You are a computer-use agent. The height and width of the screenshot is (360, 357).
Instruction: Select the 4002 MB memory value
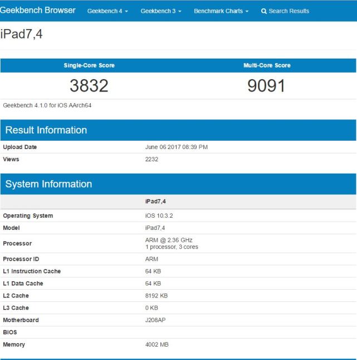point(157,344)
